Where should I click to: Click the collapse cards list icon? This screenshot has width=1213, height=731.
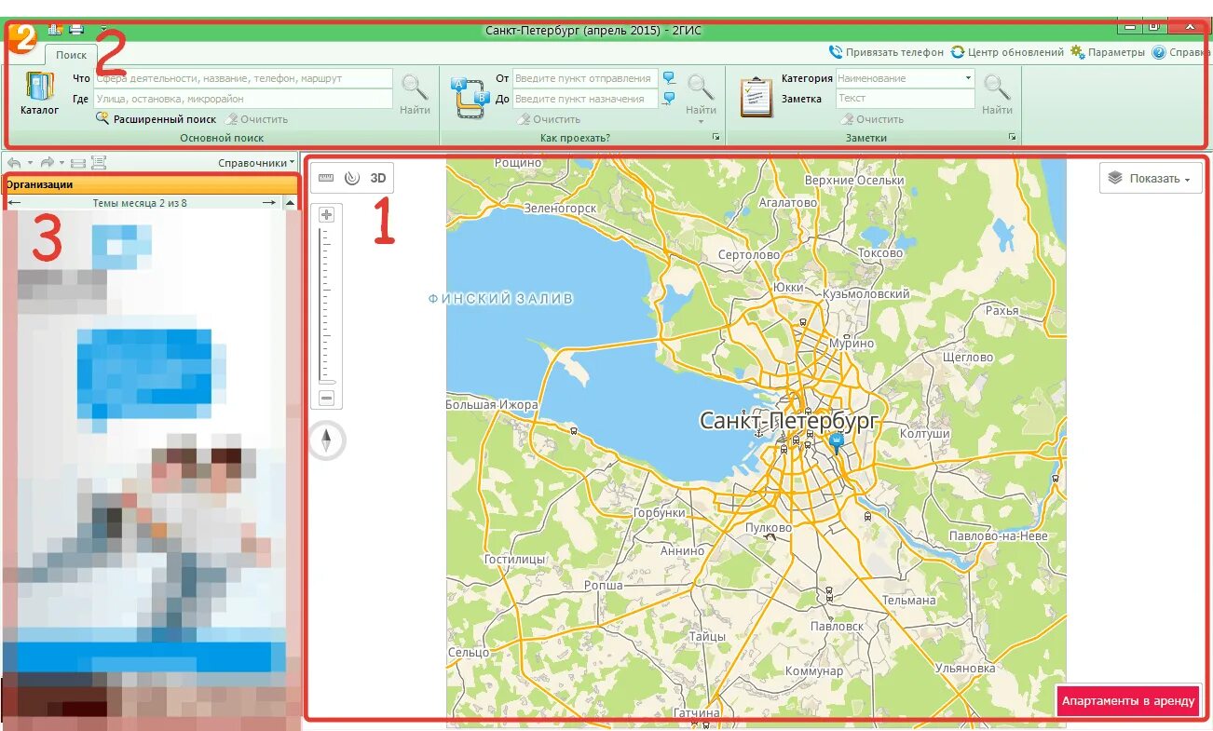78,162
